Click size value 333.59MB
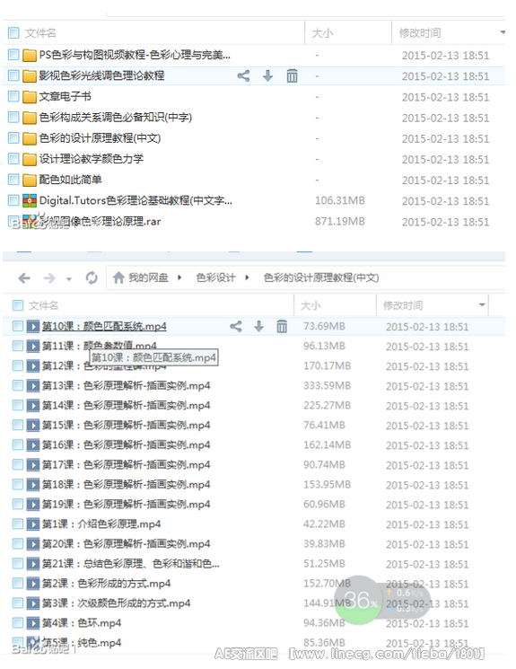 tap(327, 386)
